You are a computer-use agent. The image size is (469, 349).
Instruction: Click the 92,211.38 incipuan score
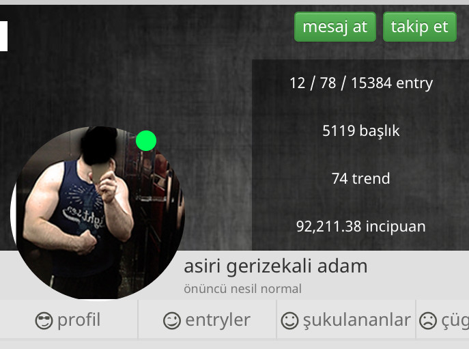click(x=361, y=226)
